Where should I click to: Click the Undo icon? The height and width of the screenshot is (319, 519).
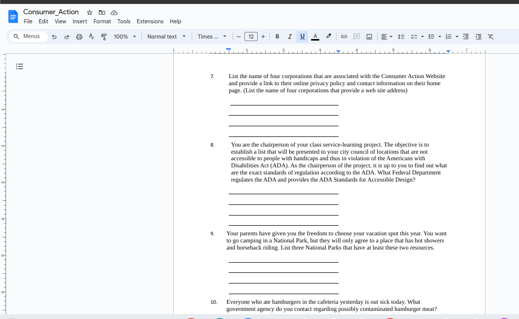coord(54,37)
